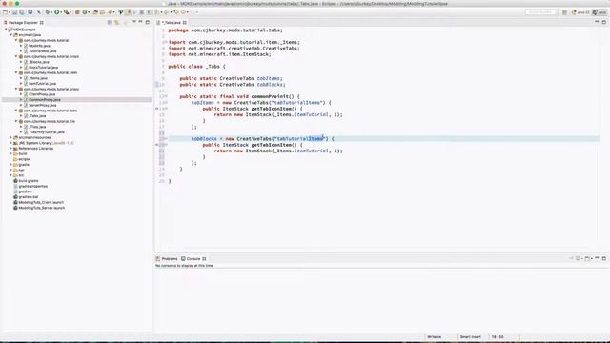The image size is (610, 343).
Task: Select TileEntityTutorial.java in Package Explorer
Action: coord(47,132)
